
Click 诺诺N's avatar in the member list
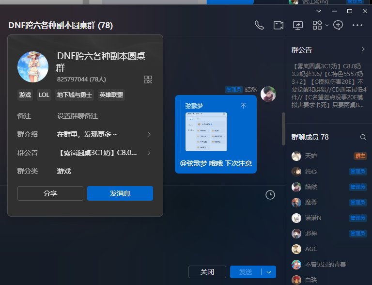pos(296,218)
